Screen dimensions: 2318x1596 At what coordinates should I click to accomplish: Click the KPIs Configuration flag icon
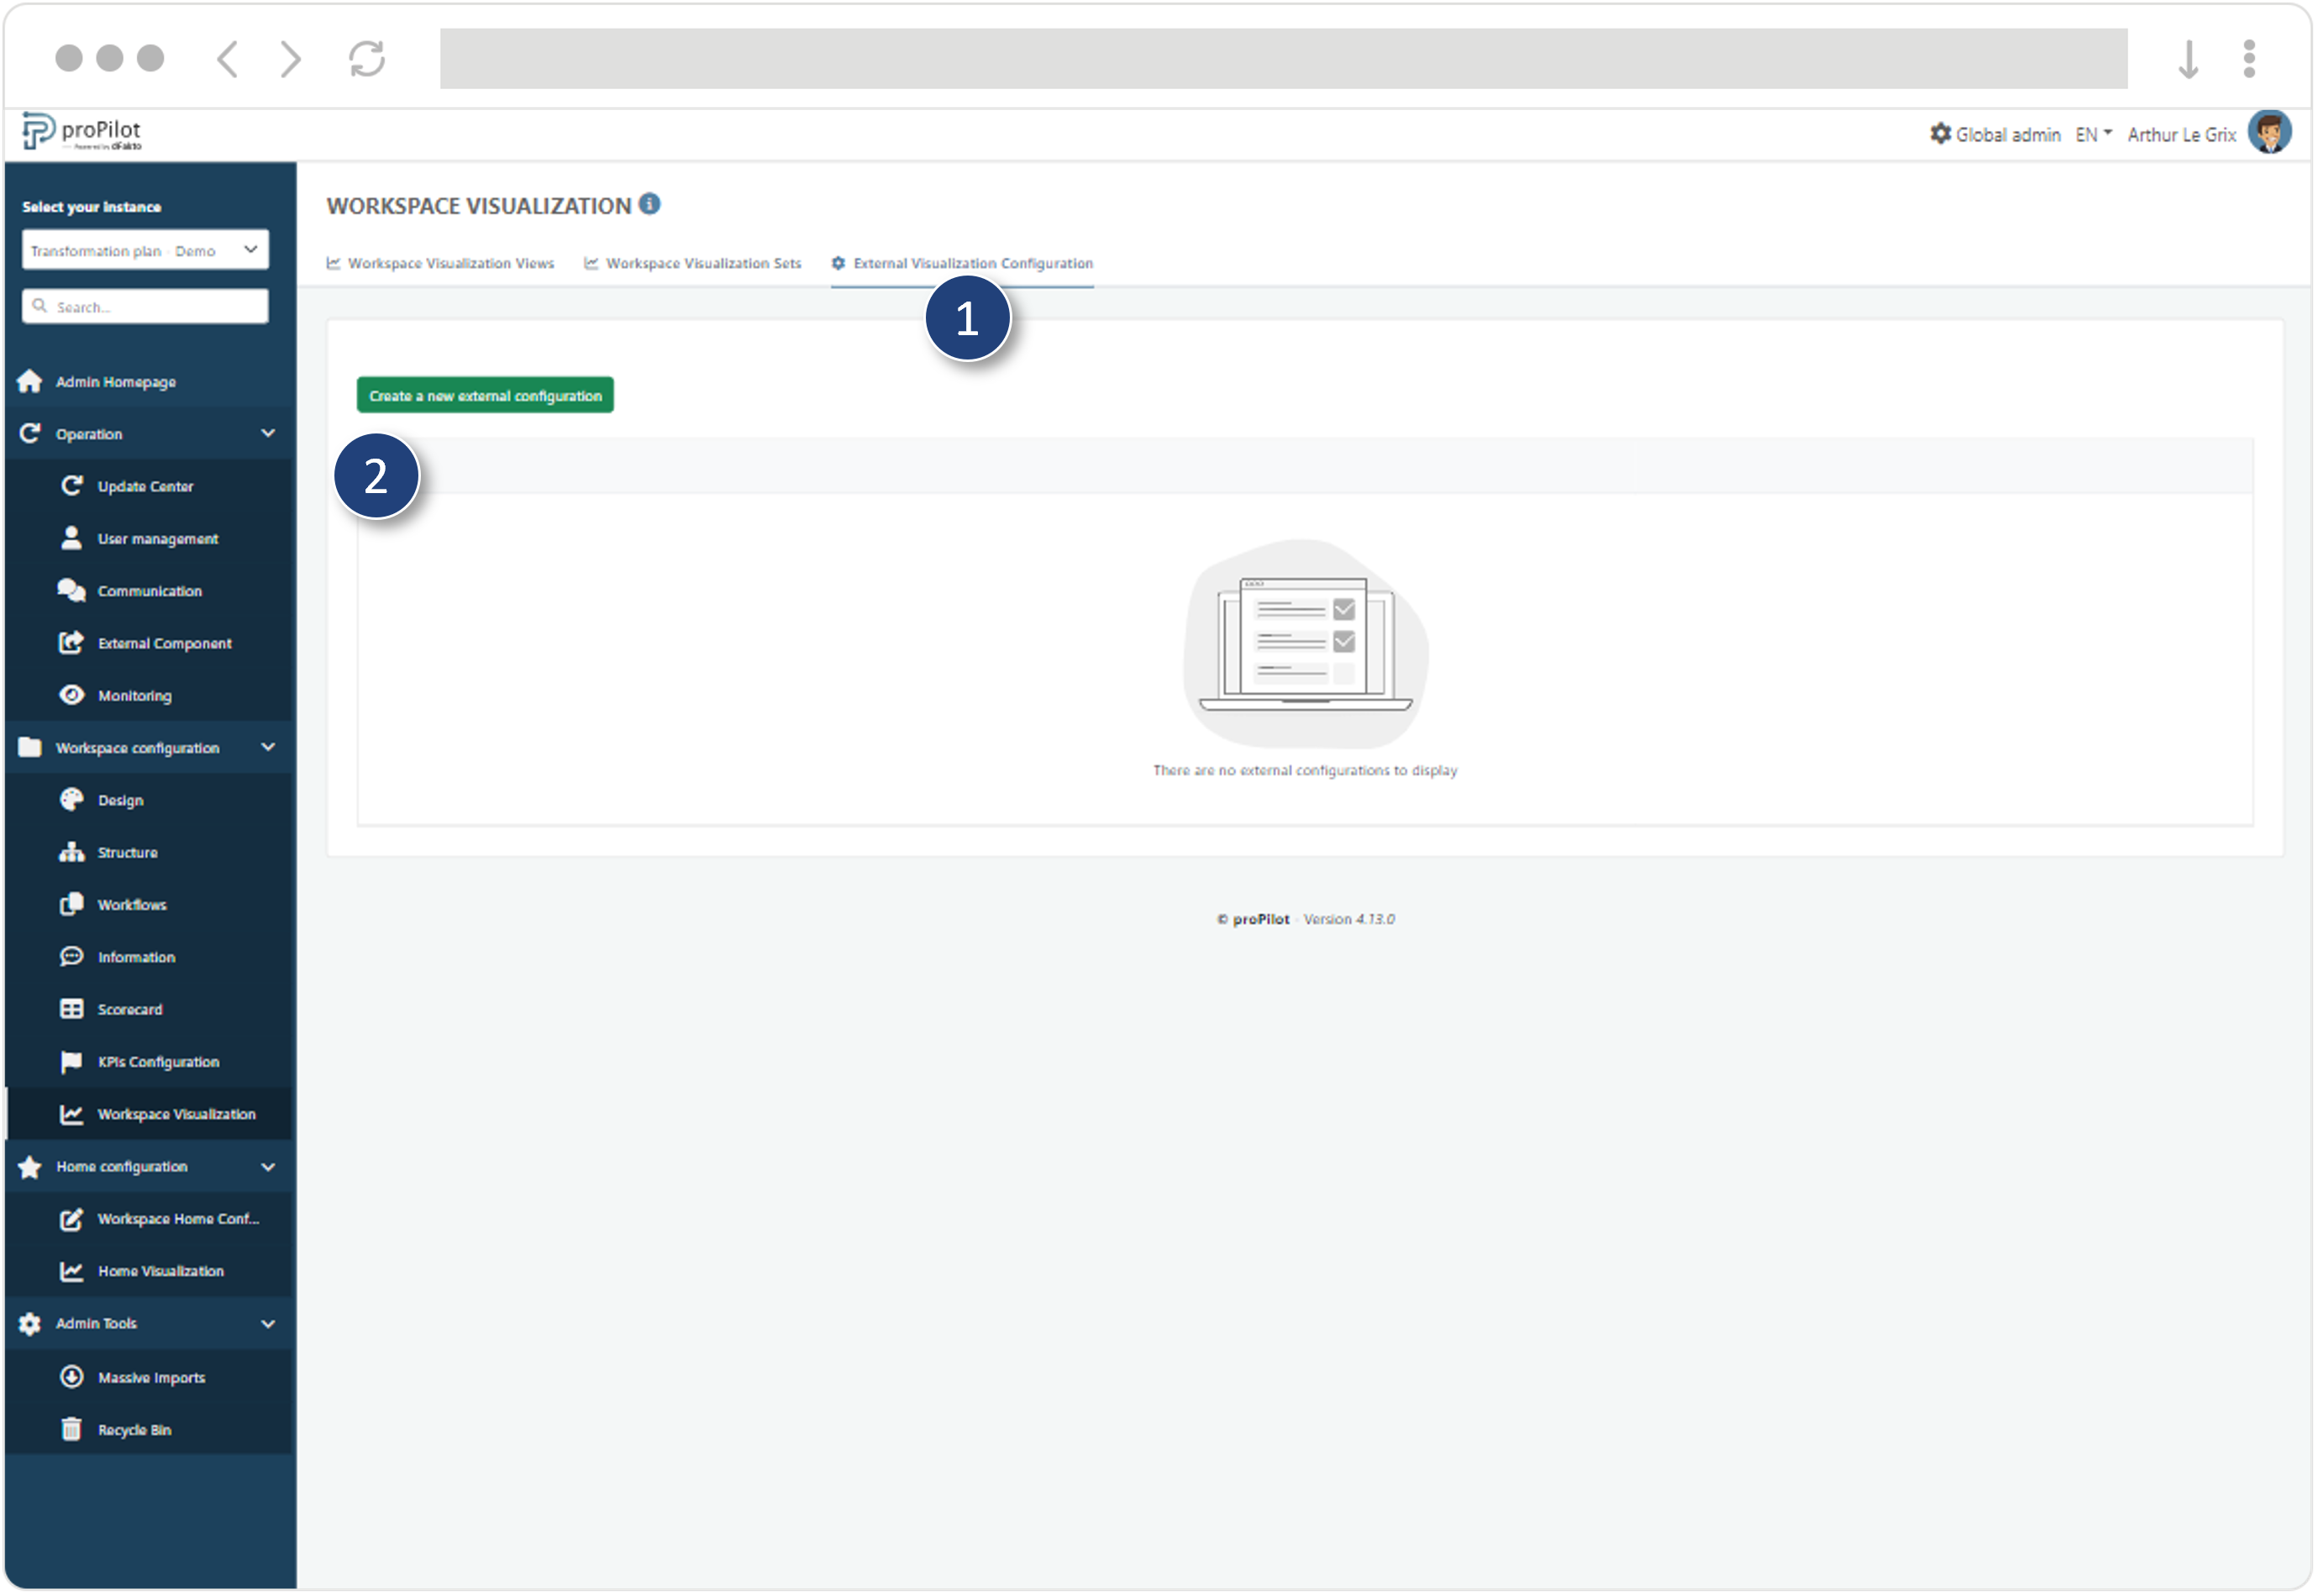(x=71, y=1062)
